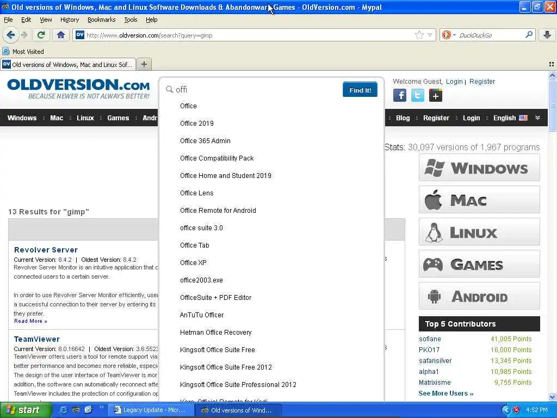Open the Linux category banner
The height and width of the screenshot is (418, 557).
coord(479,232)
